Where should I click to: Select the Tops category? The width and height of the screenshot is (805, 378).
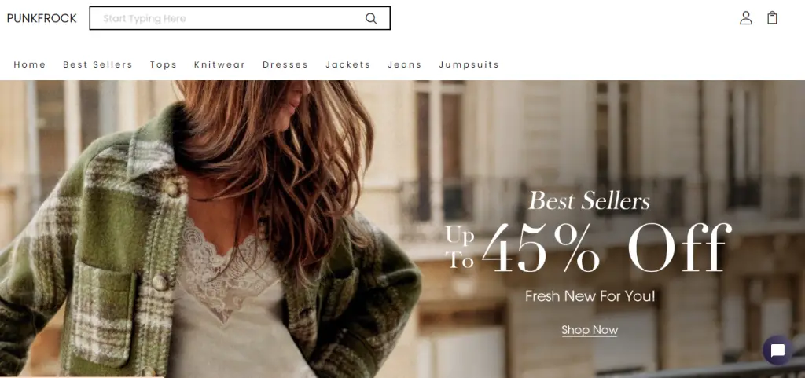164,64
